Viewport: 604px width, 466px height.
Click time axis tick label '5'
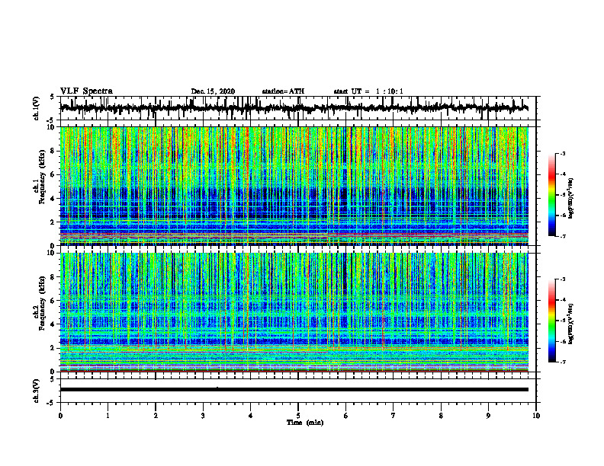point(298,416)
